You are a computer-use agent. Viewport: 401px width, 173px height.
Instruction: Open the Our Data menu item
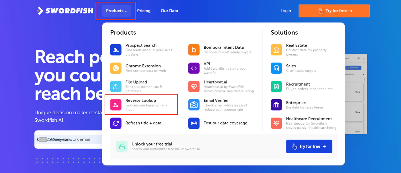169,11
